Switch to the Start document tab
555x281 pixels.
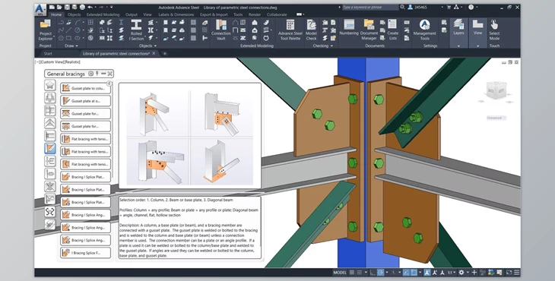[48, 54]
